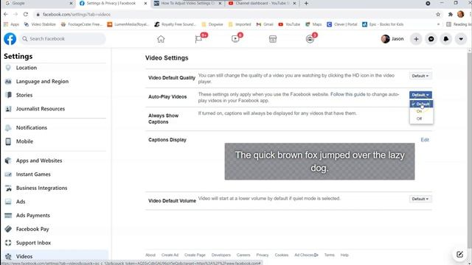Open the YouTube bookmark
472x265 pixels.
pos(289,24)
